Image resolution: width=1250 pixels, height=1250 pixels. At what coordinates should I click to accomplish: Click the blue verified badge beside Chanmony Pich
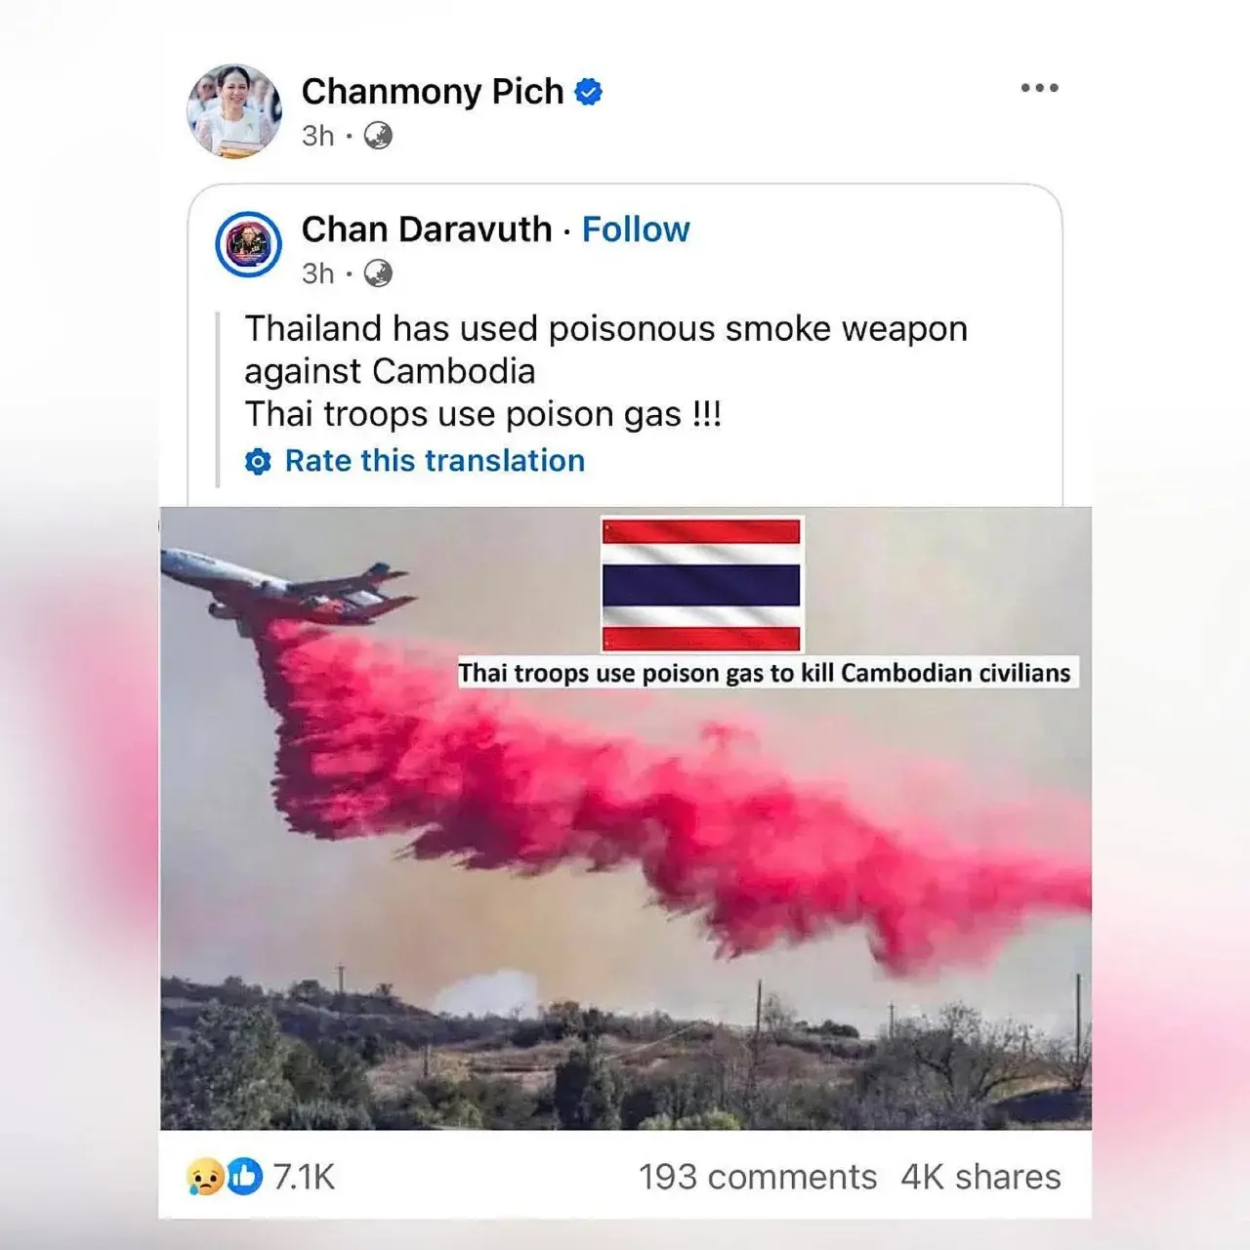coord(588,92)
